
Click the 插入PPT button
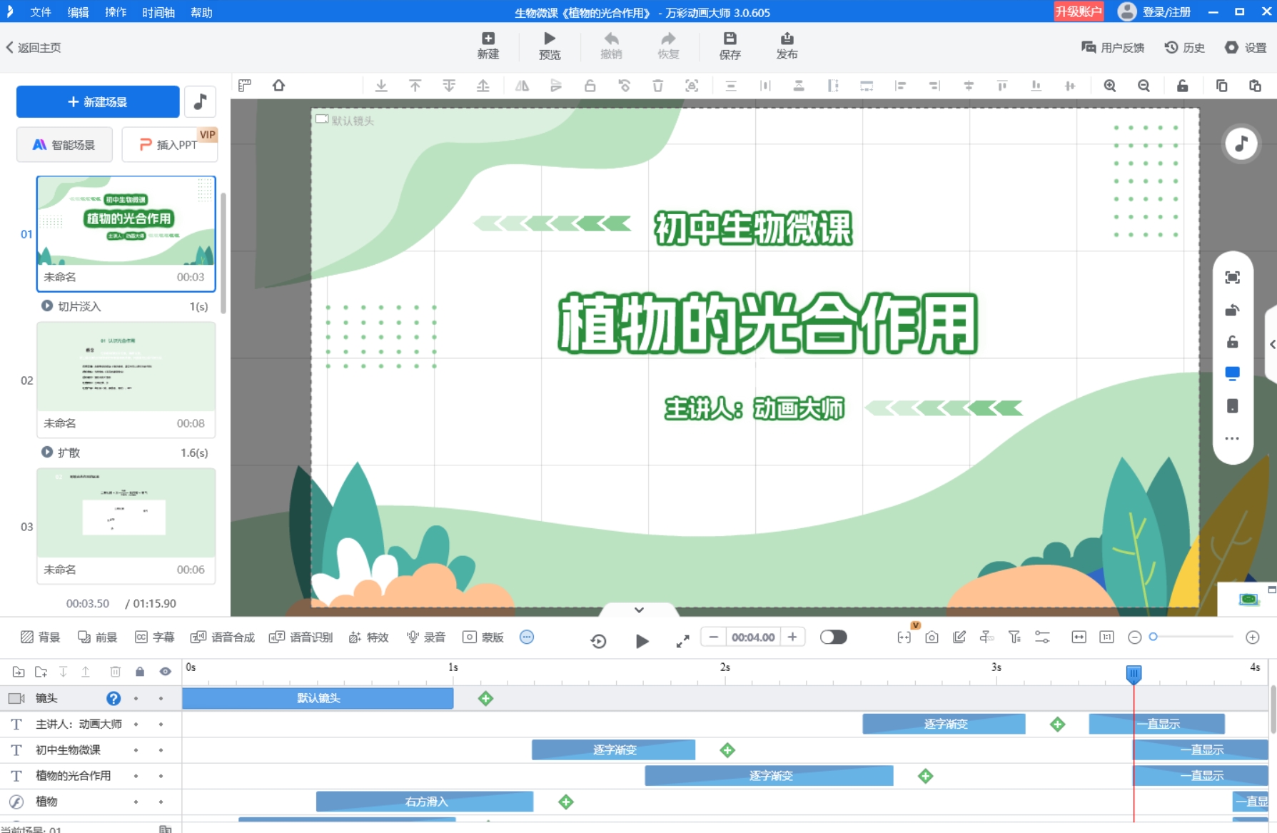169,145
